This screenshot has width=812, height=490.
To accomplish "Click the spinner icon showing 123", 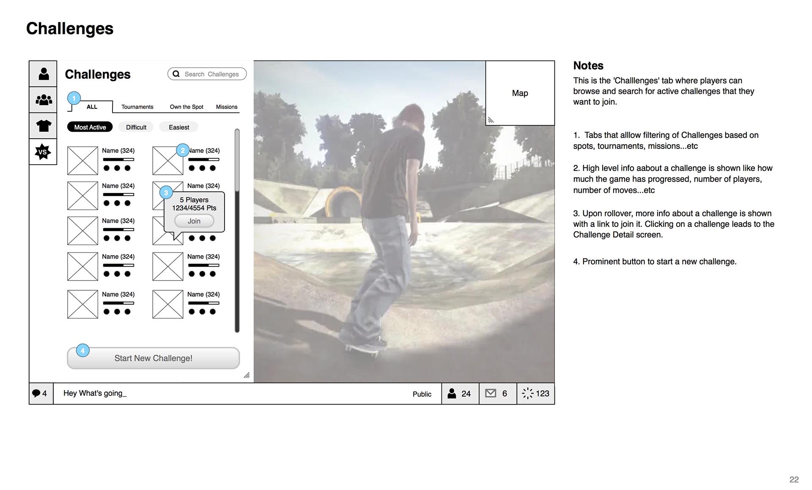I will pos(527,394).
